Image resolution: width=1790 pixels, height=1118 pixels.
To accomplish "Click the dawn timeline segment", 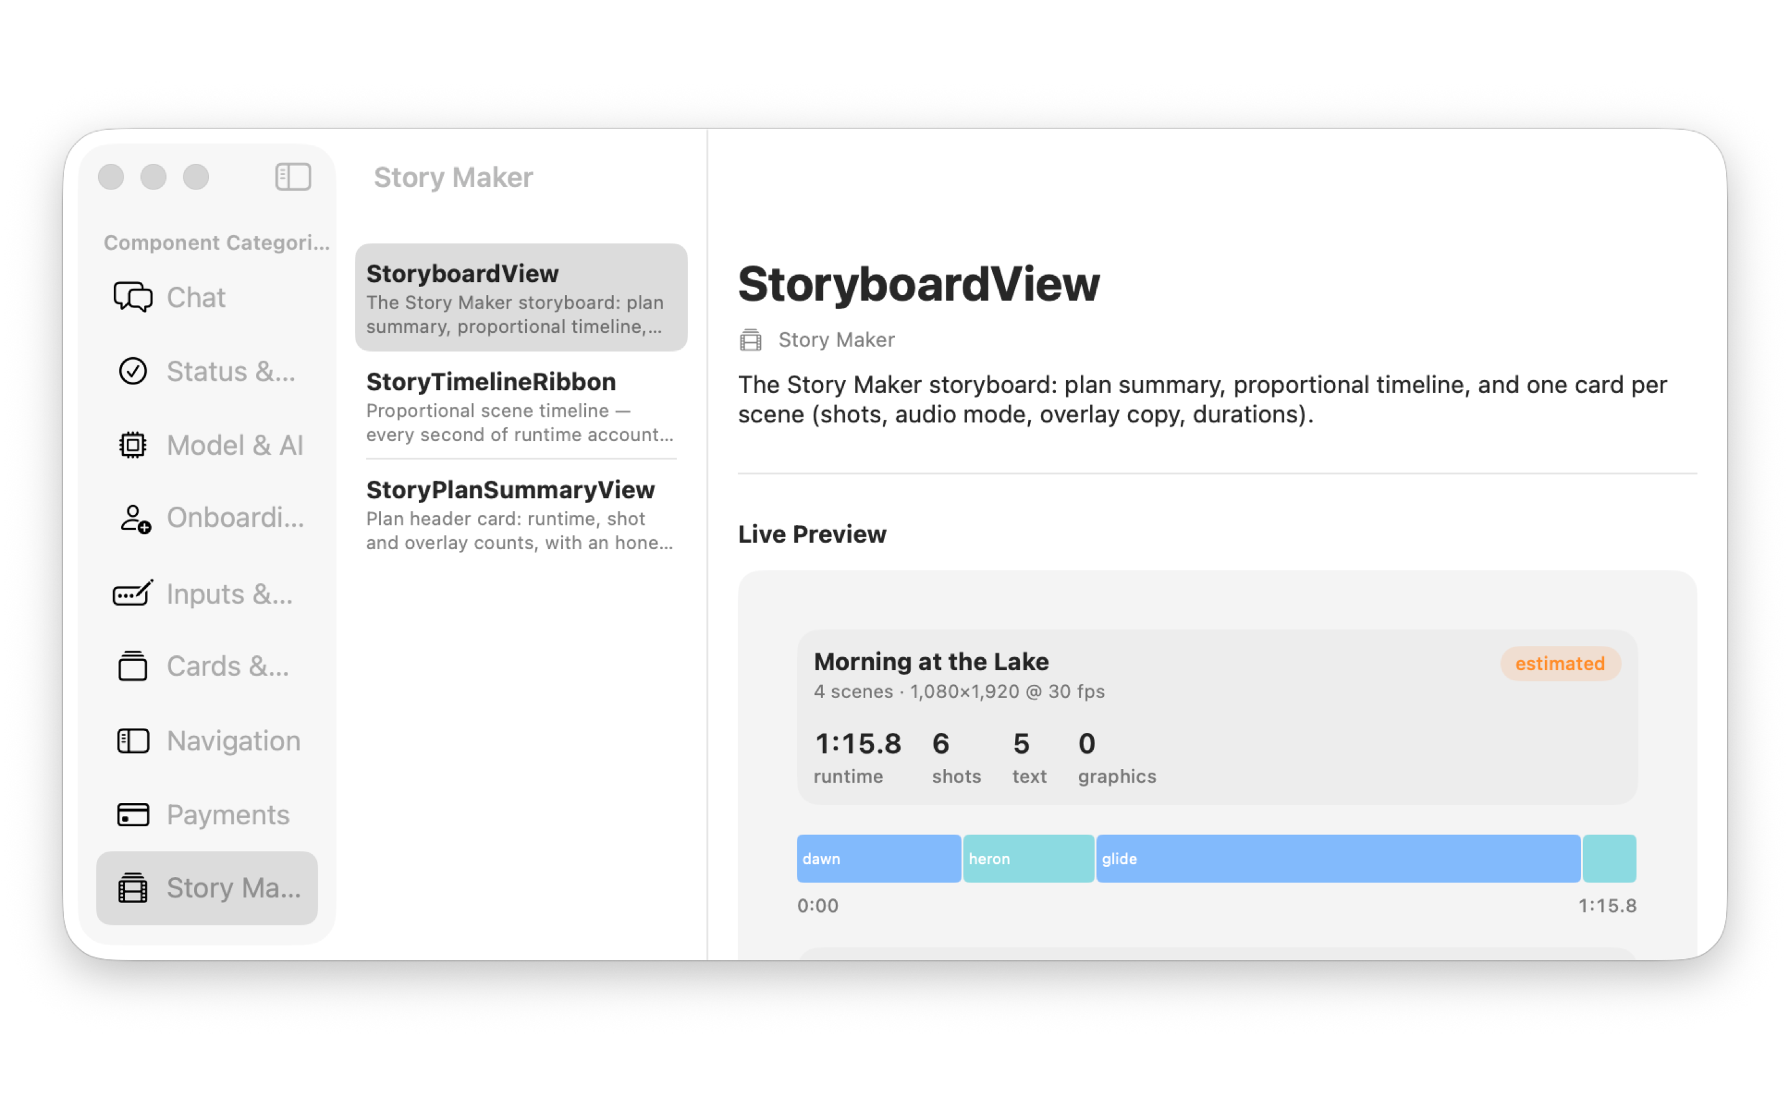I will [x=878, y=858].
